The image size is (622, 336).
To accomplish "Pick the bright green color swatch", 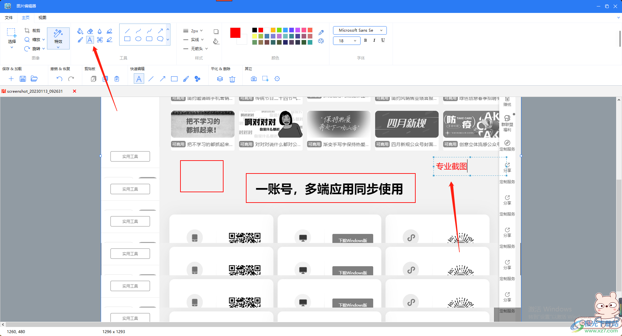I will click(279, 30).
